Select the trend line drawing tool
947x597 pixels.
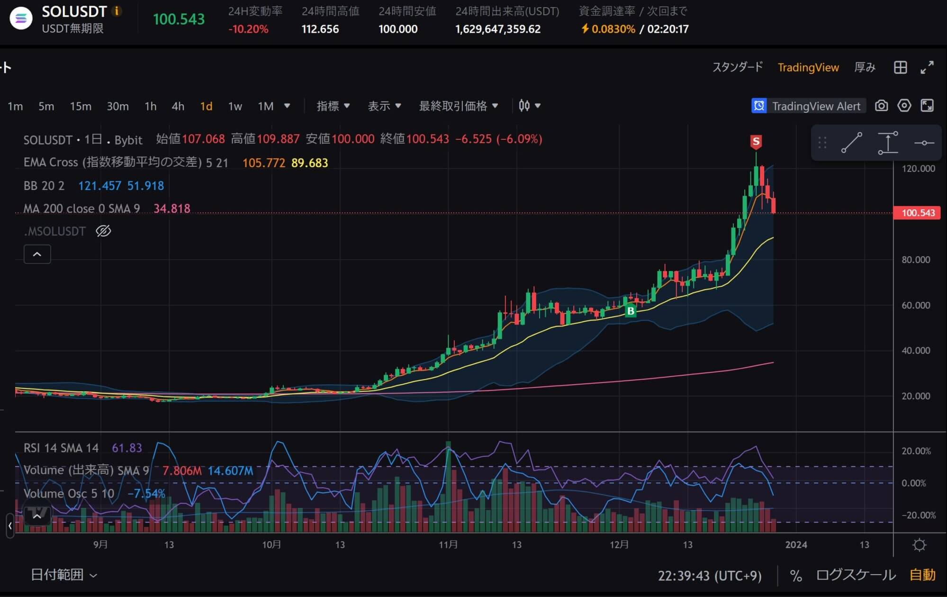pyautogui.click(x=851, y=143)
